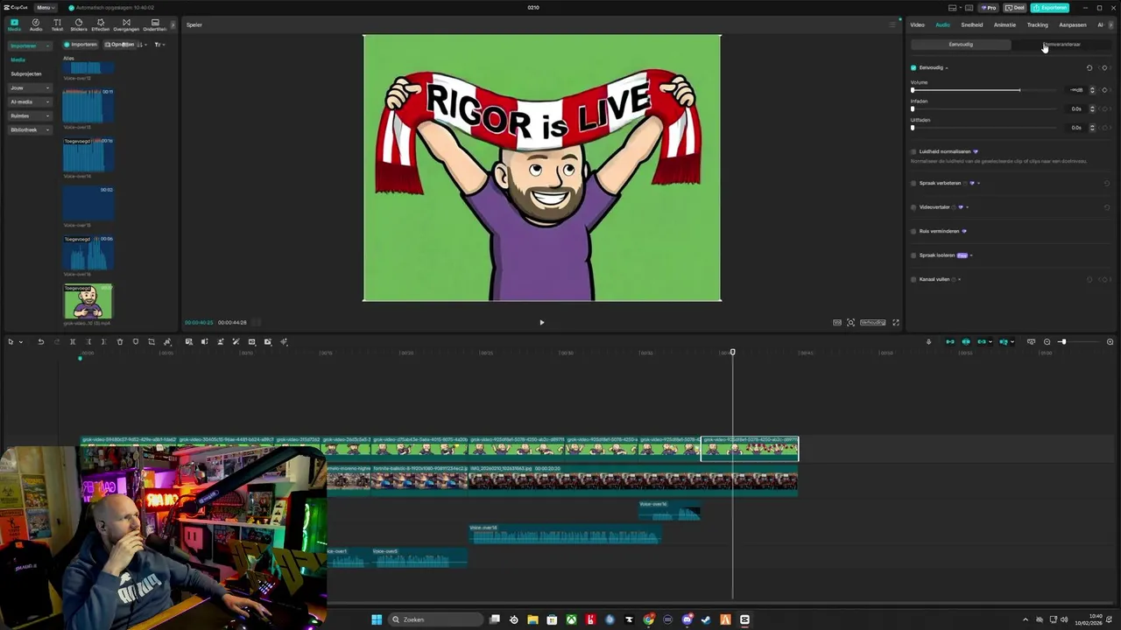Enable Videovertaler checkbox
This screenshot has height=630, width=1121.
913,207
